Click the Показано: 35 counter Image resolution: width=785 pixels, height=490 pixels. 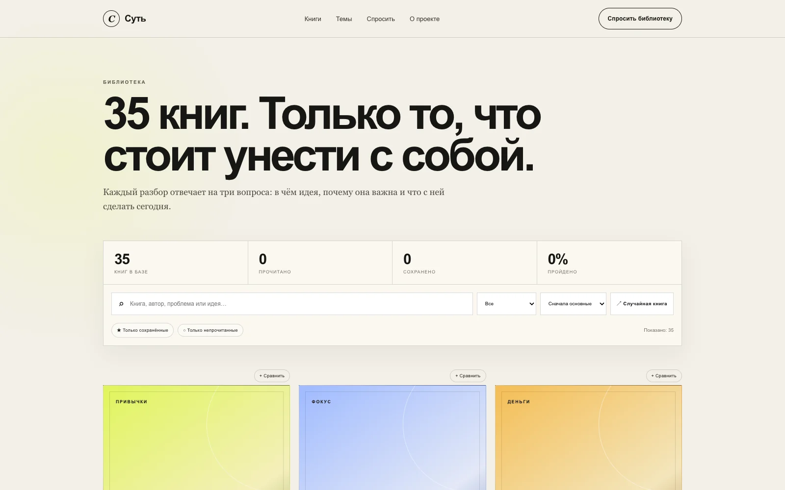(658, 330)
